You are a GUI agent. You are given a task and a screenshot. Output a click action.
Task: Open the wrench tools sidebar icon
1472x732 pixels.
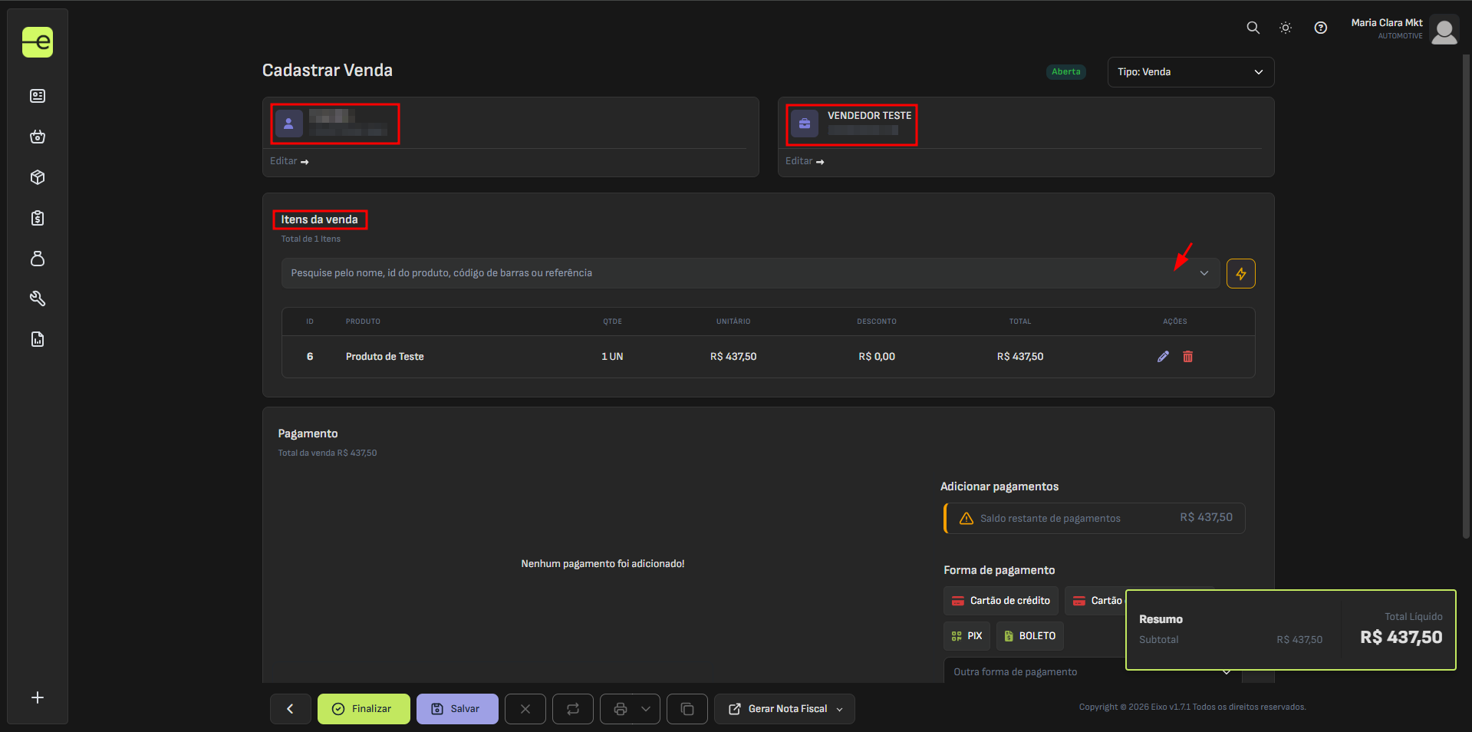coord(38,298)
